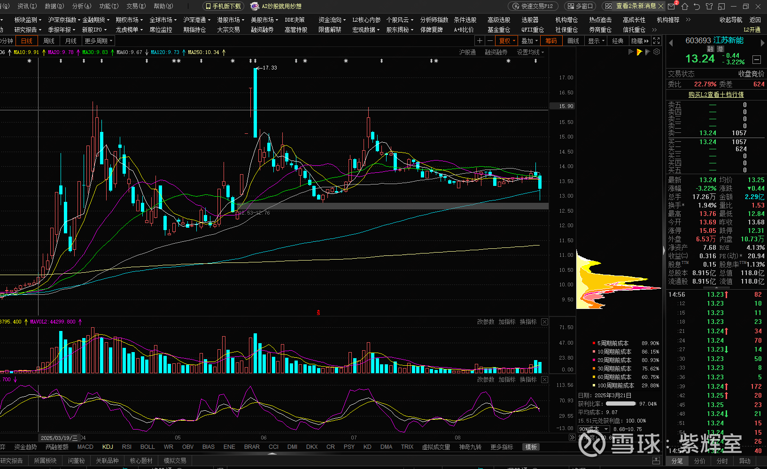Click the 获利比率 progress bar

[620, 404]
